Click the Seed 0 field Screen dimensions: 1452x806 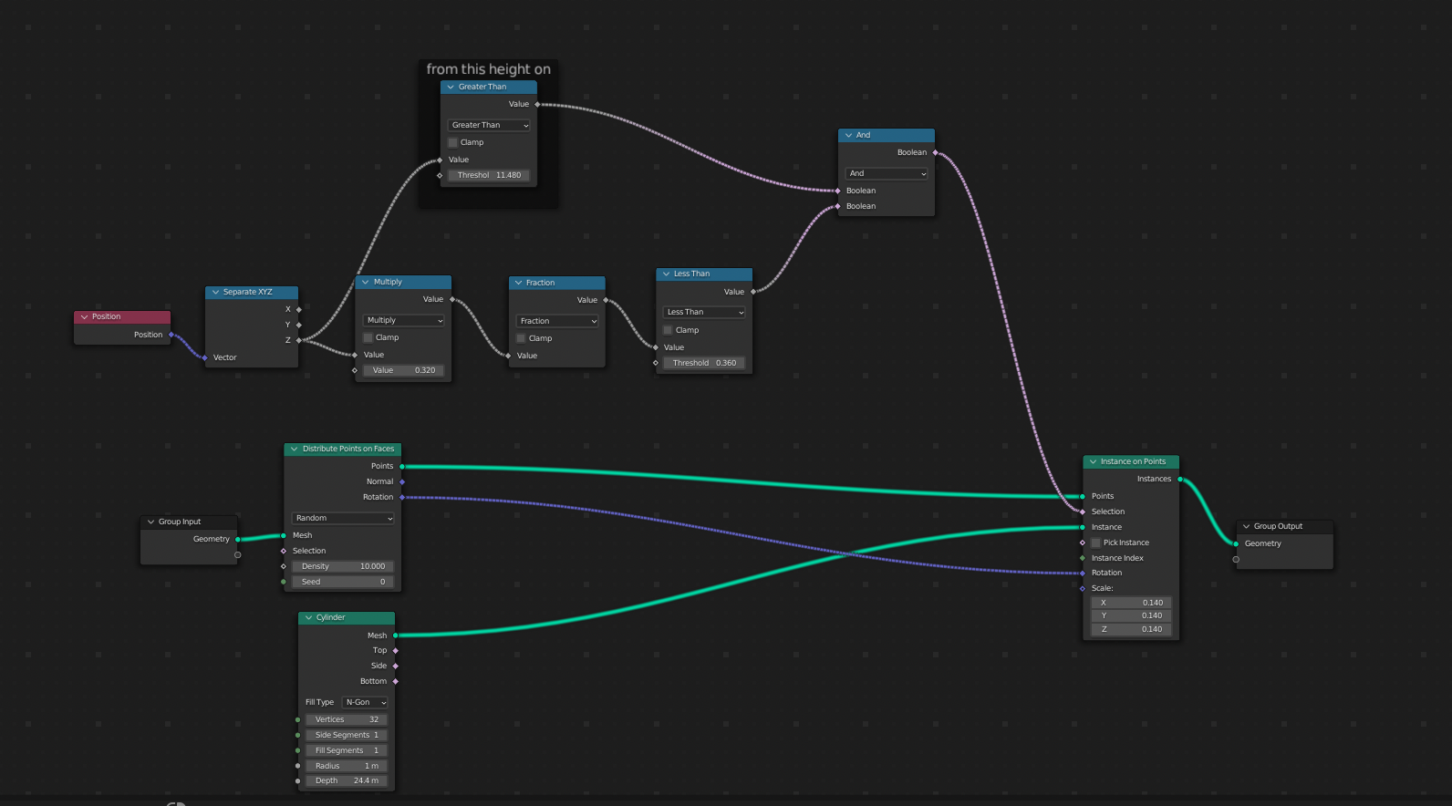pos(343,583)
